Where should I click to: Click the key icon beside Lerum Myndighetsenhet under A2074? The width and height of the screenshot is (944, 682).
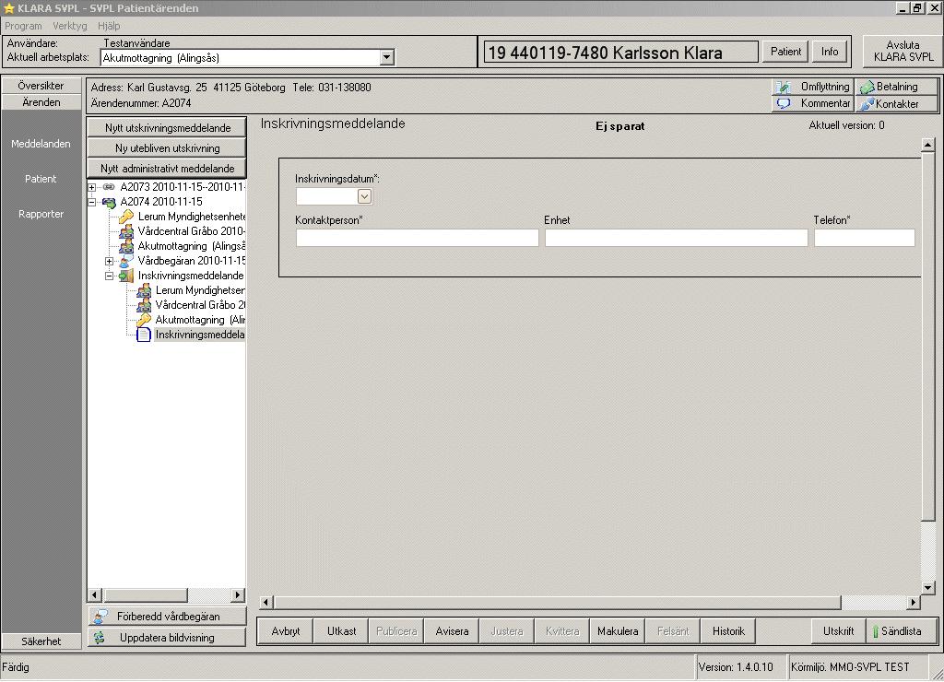click(125, 217)
